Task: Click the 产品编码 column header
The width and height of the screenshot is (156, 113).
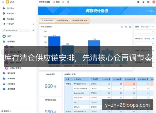Action: (x=95, y=79)
